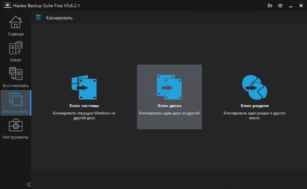This screenshot has height=189, width=307.
Task: Collapse the sidebar with double chevron
Action: pos(29,184)
